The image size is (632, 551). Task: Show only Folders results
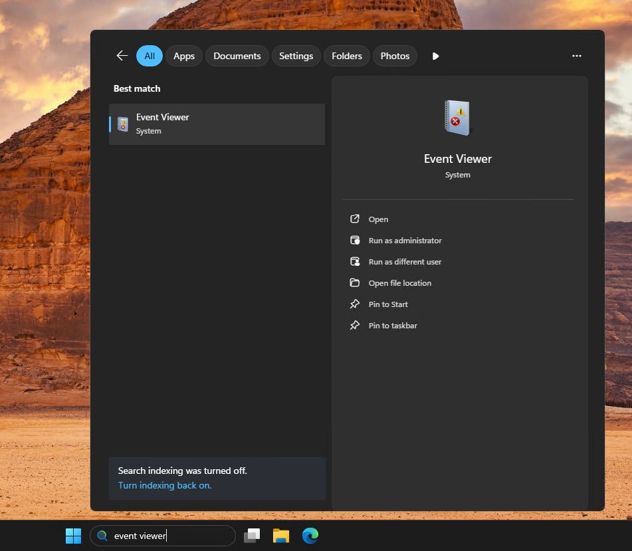coord(347,56)
